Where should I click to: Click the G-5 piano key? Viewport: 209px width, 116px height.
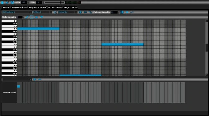pyautogui.click(x=9, y=39)
